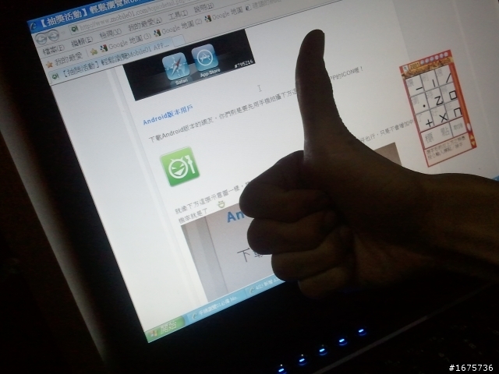Screen dimensions: 499x374
Task: Open the 說明(H) menu
Action: pos(203,8)
